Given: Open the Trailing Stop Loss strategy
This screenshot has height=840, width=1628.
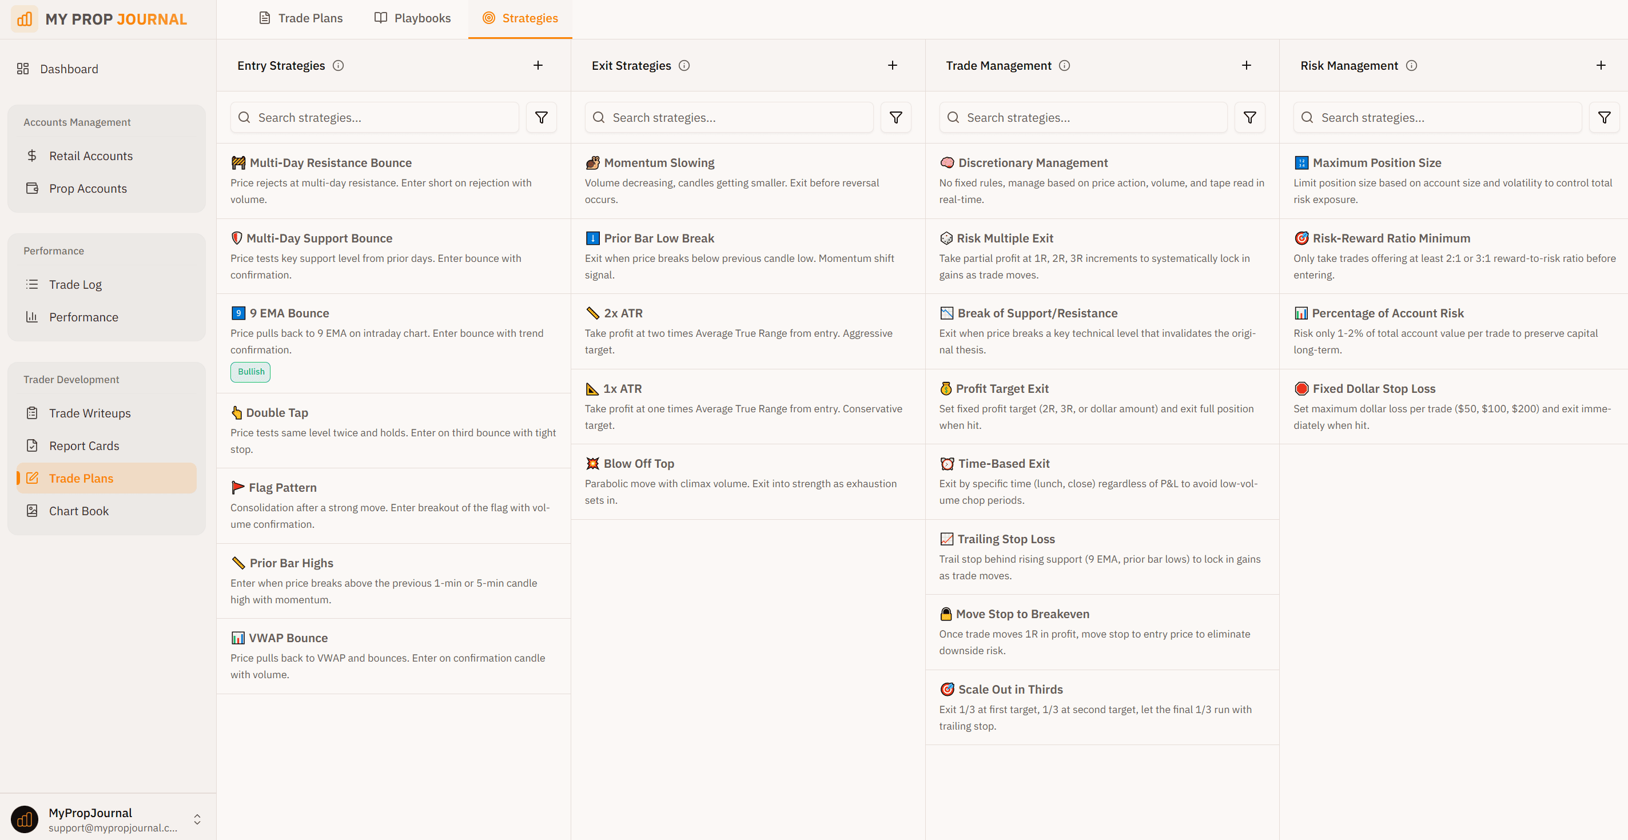Looking at the screenshot, I should tap(1102, 557).
